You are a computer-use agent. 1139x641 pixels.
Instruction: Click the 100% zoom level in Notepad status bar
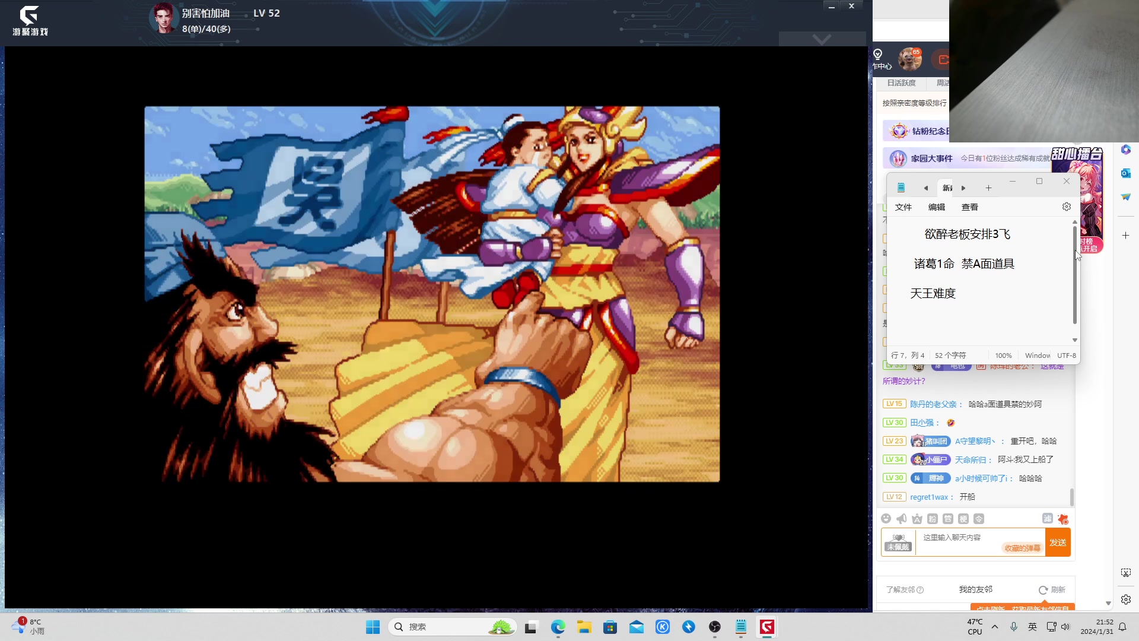pos(1003,356)
